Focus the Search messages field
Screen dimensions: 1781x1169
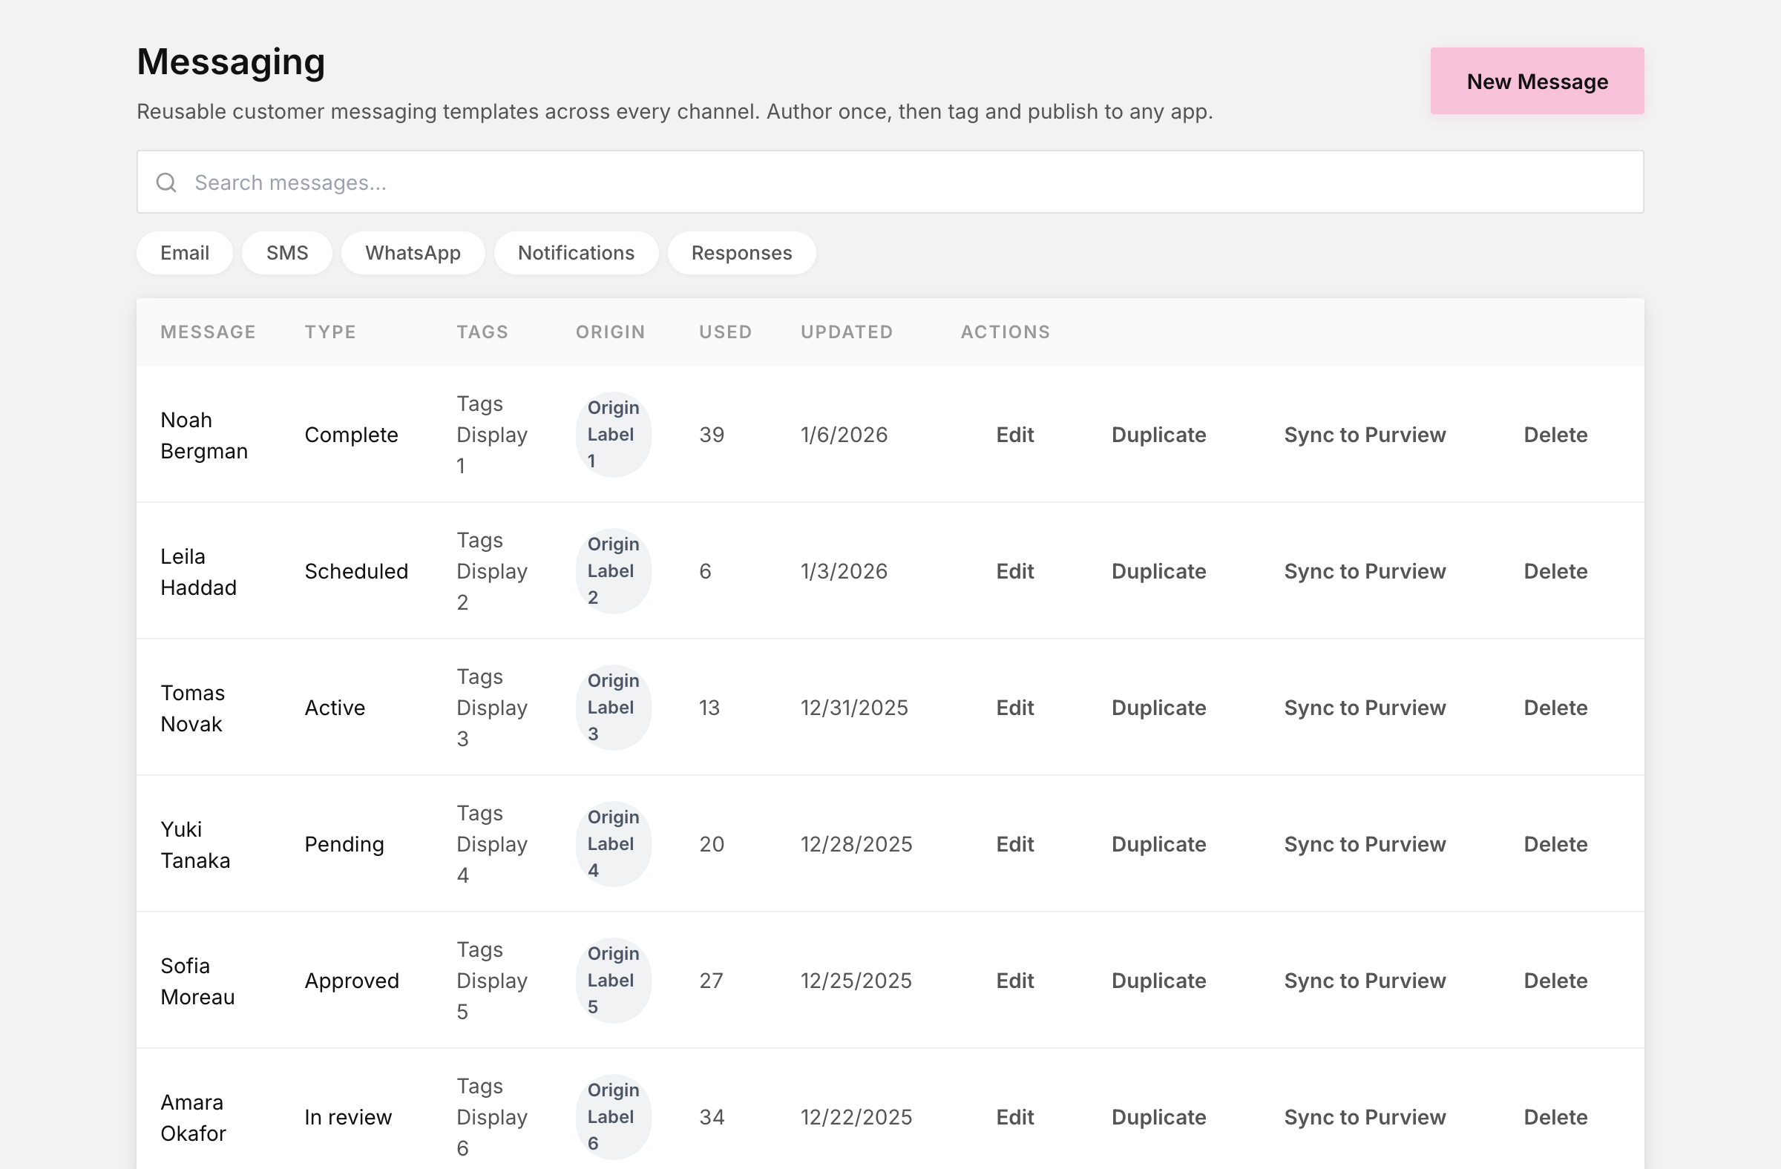coord(890,182)
